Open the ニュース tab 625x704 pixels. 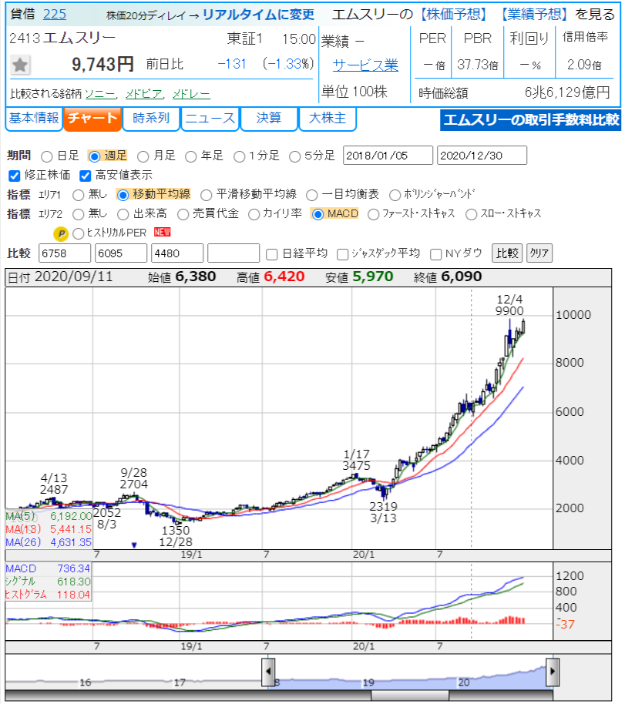(210, 119)
